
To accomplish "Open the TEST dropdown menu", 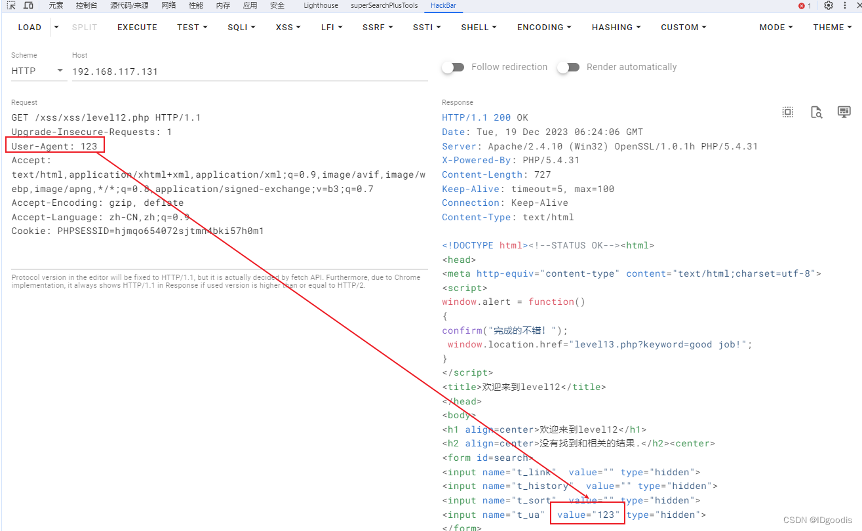I will pyautogui.click(x=192, y=28).
